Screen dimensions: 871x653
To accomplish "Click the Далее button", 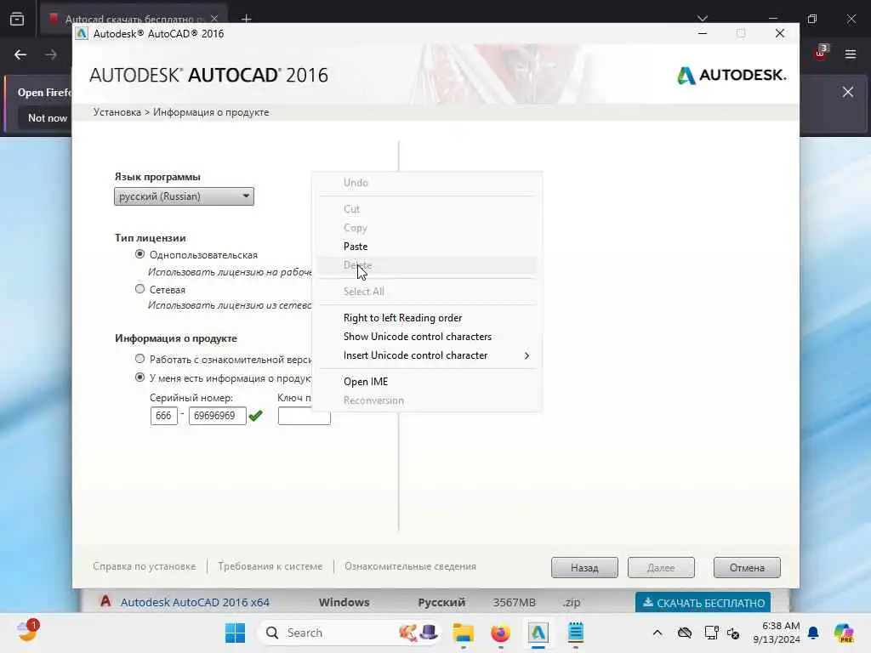I will 661,567.
